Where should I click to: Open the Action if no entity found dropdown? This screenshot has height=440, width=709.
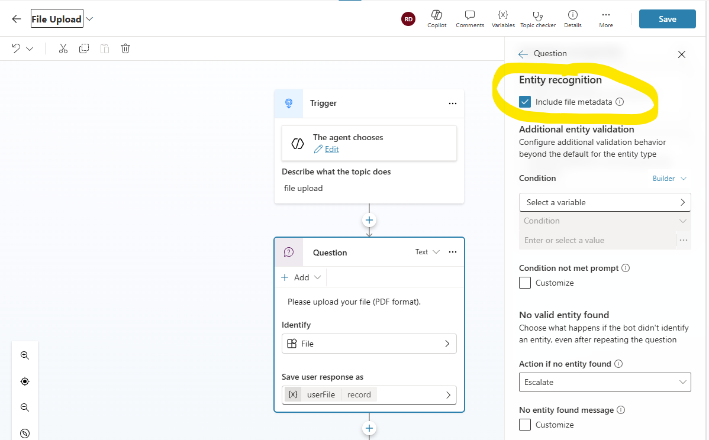click(x=604, y=382)
